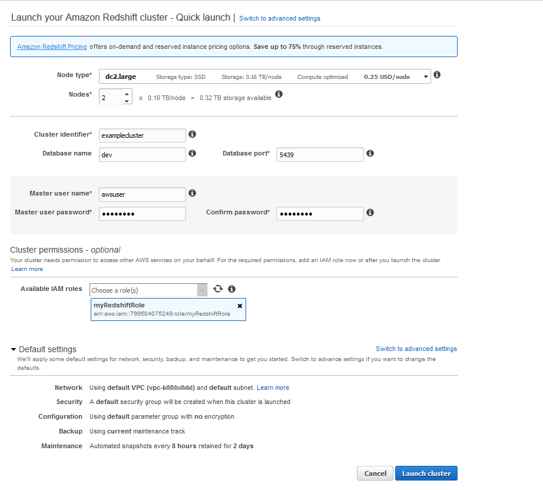The width and height of the screenshot is (543, 490).
Task: Click Switch to advanced settings in header
Action: click(x=280, y=18)
